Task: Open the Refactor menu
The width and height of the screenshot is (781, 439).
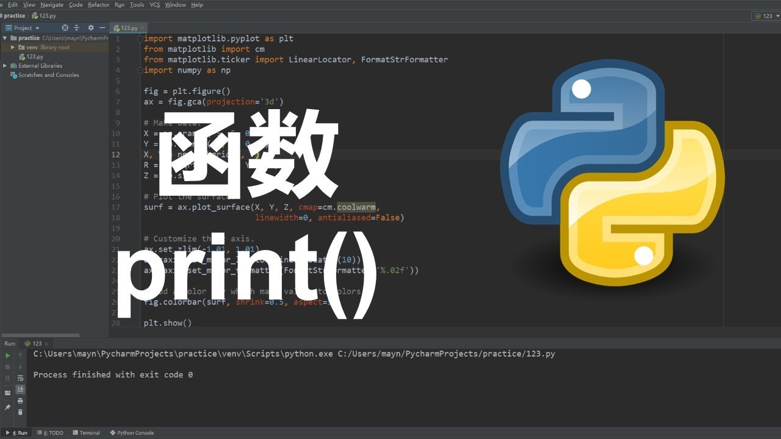Action: [98, 4]
